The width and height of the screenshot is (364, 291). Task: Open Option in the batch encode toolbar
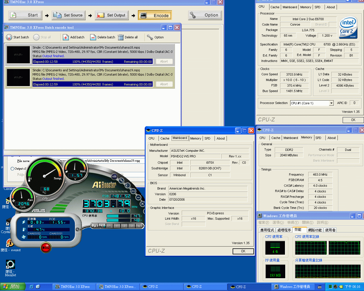(x=155, y=37)
